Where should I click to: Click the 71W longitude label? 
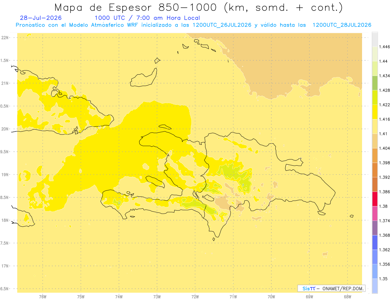[233, 296]
